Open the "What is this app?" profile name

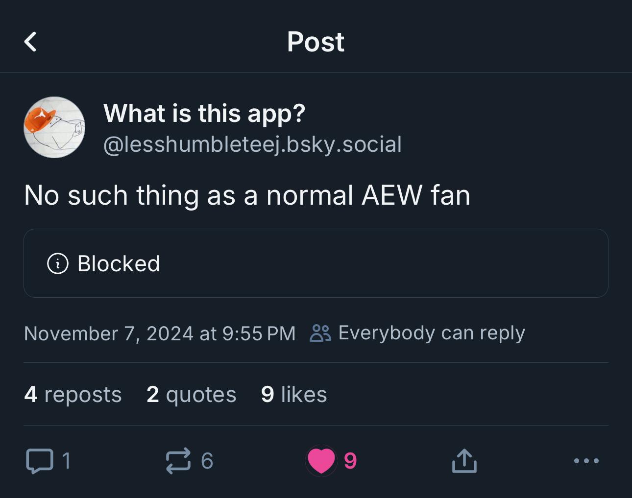(204, 114)
